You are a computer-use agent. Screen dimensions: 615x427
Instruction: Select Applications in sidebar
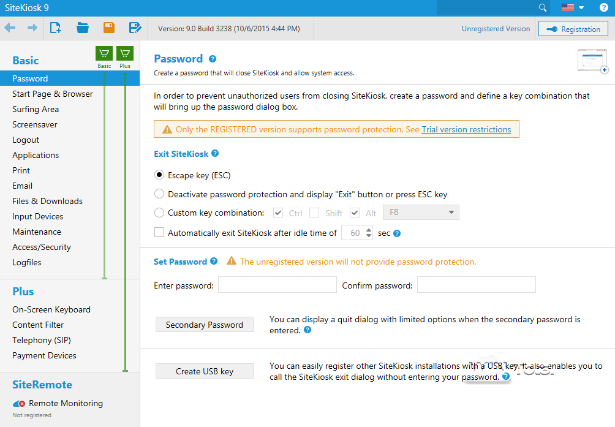36,155
